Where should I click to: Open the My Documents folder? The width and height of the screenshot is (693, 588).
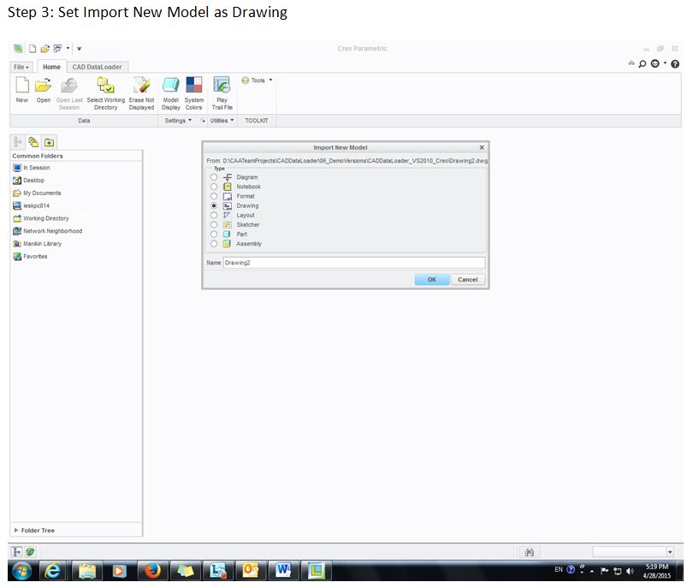[37, 193]
